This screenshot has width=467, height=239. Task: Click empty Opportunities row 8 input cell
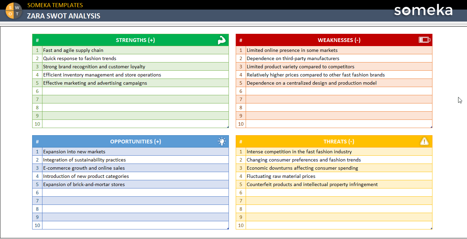point(135,209)
